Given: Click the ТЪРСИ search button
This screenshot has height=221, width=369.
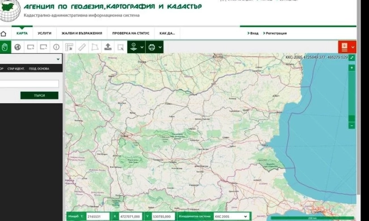Looking at the screenshot, I should pyautogui.click(x=39, y=96).
